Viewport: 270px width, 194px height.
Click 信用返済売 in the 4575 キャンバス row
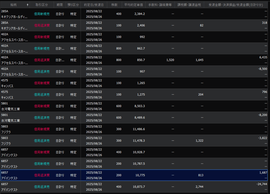tap(42, 95)
